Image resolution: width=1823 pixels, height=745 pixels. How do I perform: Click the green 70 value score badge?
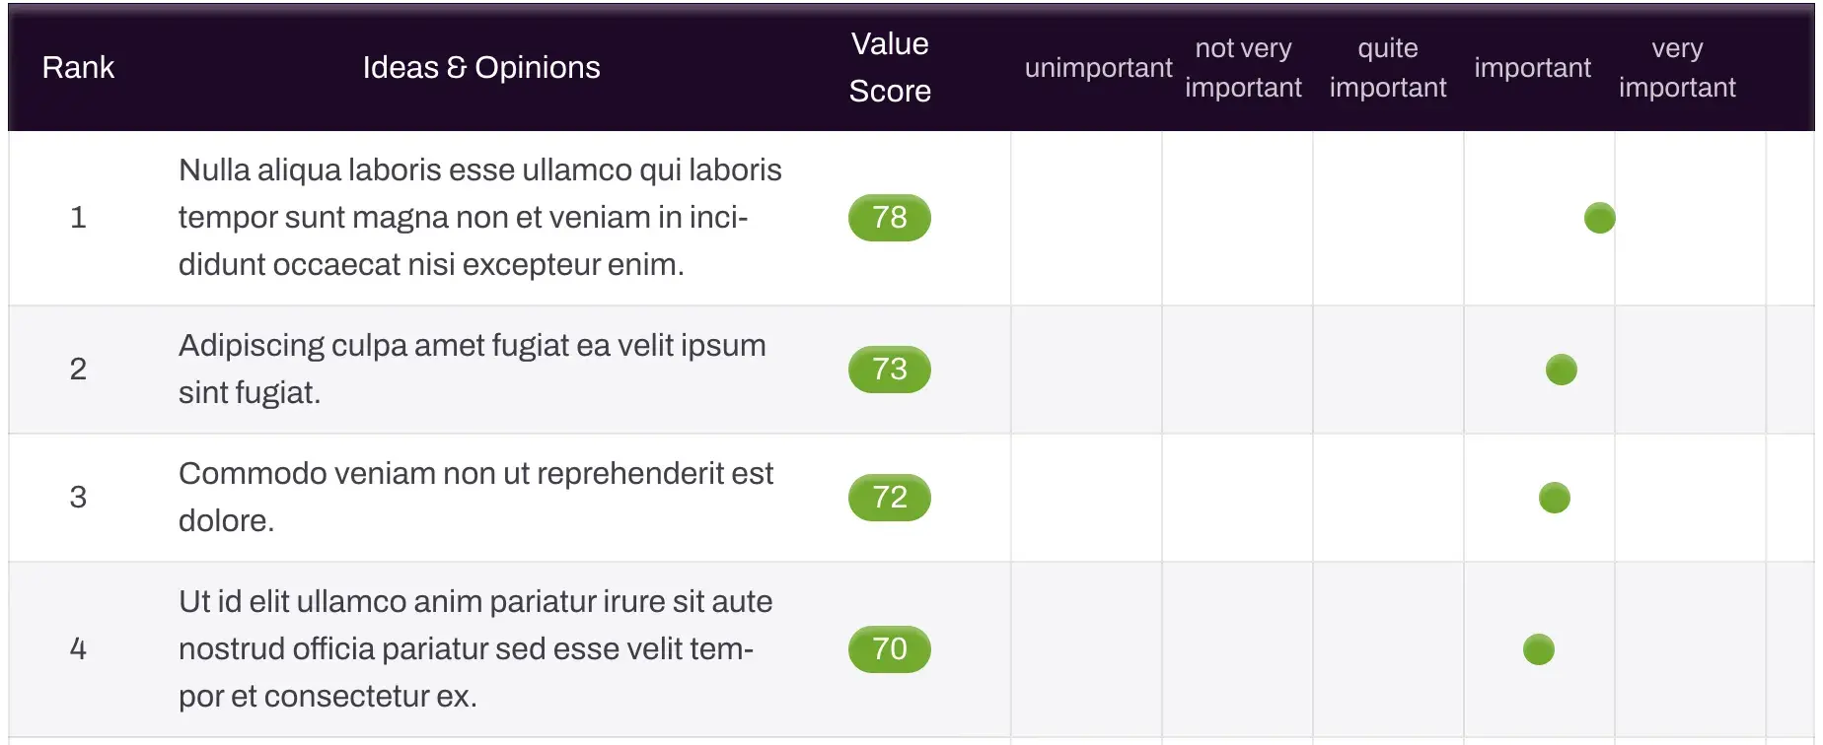click(x=889, y=649)
